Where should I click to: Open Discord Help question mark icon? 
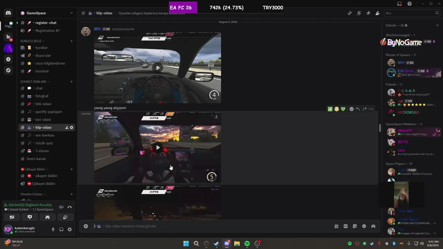tap(410, 4)
